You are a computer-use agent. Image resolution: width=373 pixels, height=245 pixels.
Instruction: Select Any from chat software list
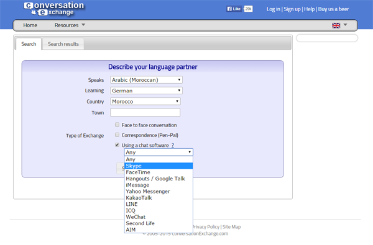(x=159, y=159)
